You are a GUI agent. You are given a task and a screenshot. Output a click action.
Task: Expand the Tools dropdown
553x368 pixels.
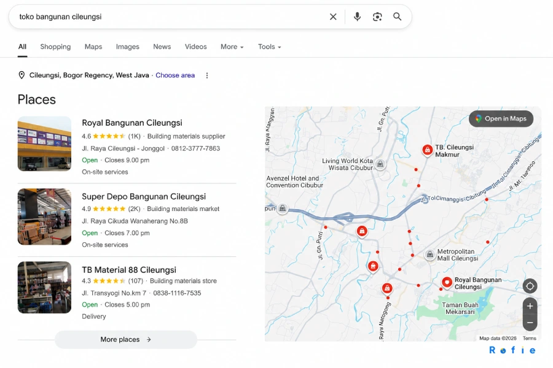coord(270,47)
